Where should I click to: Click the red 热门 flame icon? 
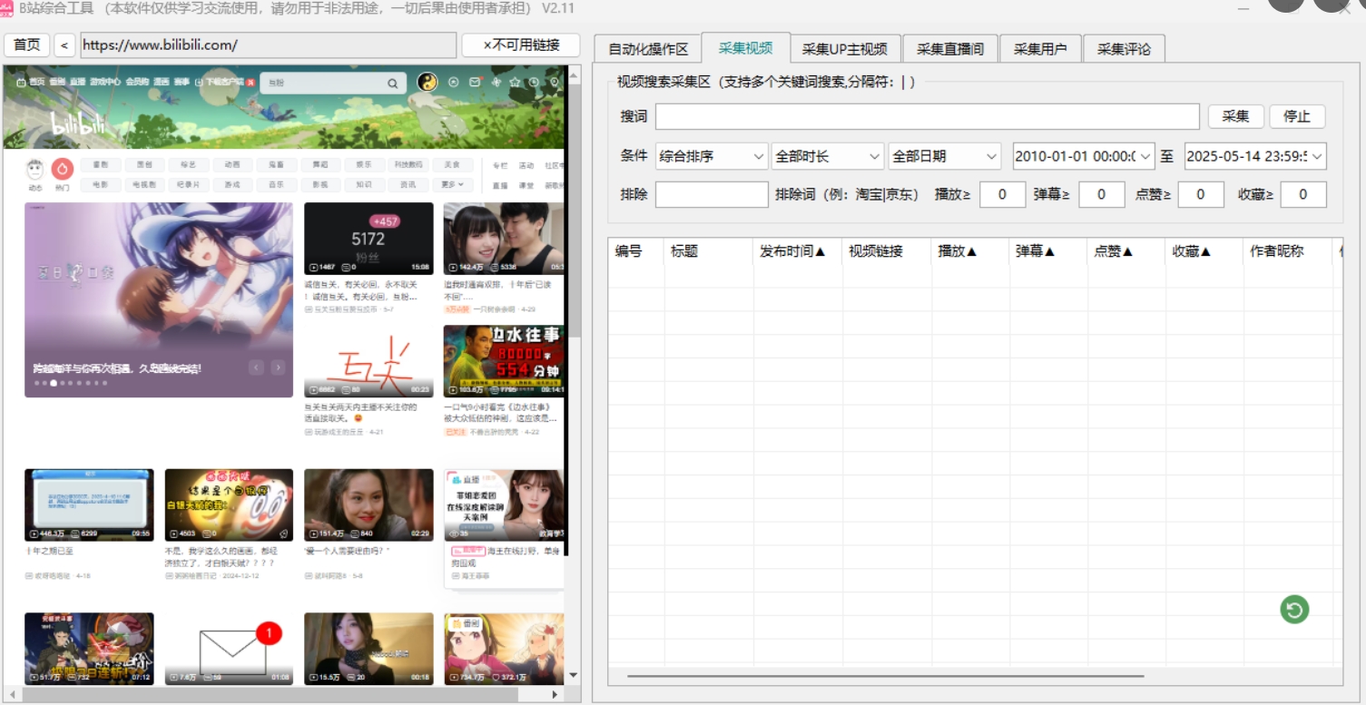pos(62,169)
